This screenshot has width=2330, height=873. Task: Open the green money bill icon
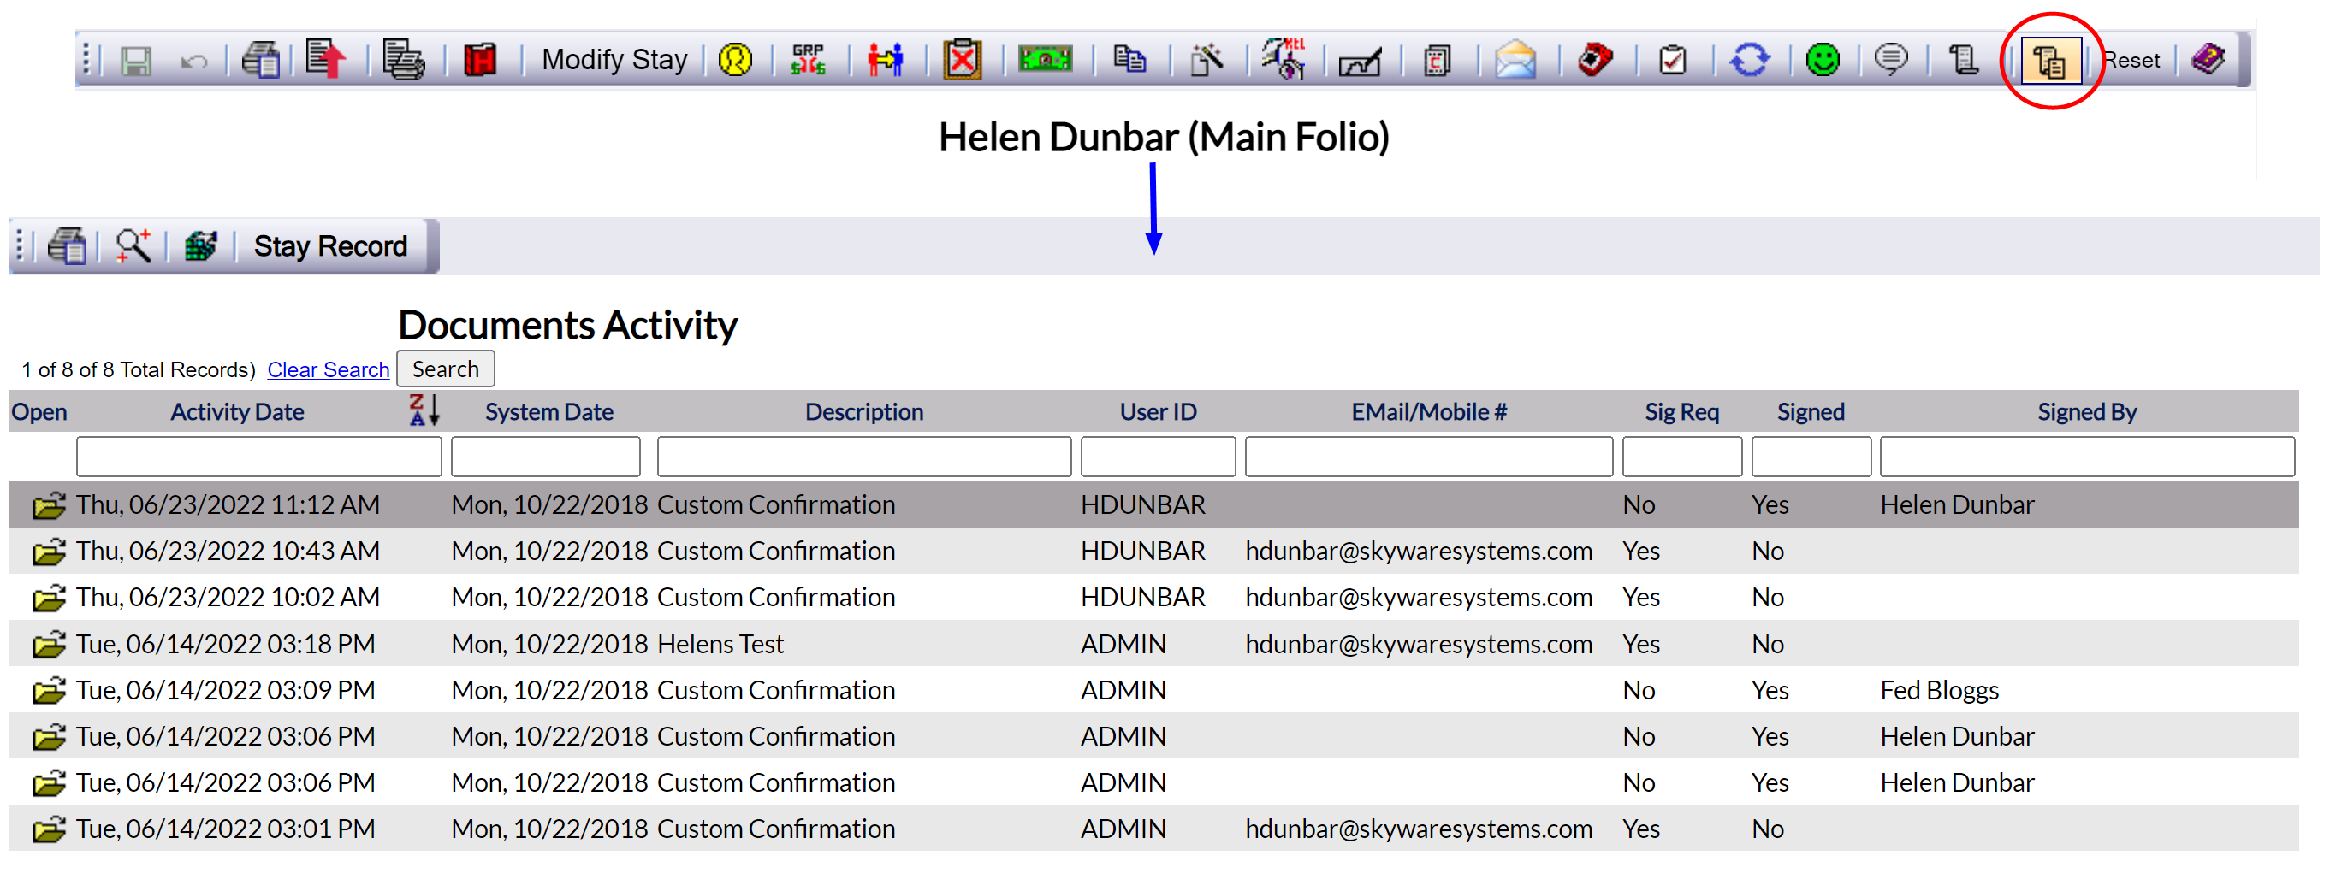pyautogui.click(x=1045, y=60)
